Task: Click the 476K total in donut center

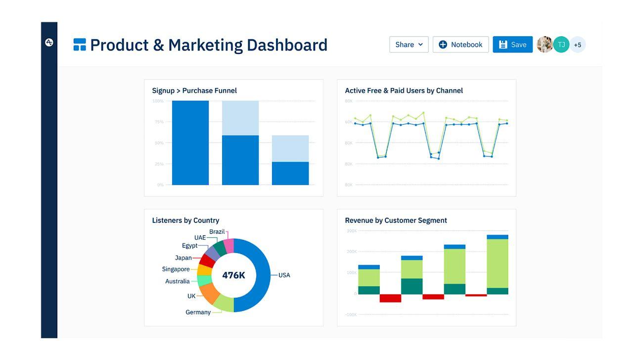Action: [x=233, y=275]
